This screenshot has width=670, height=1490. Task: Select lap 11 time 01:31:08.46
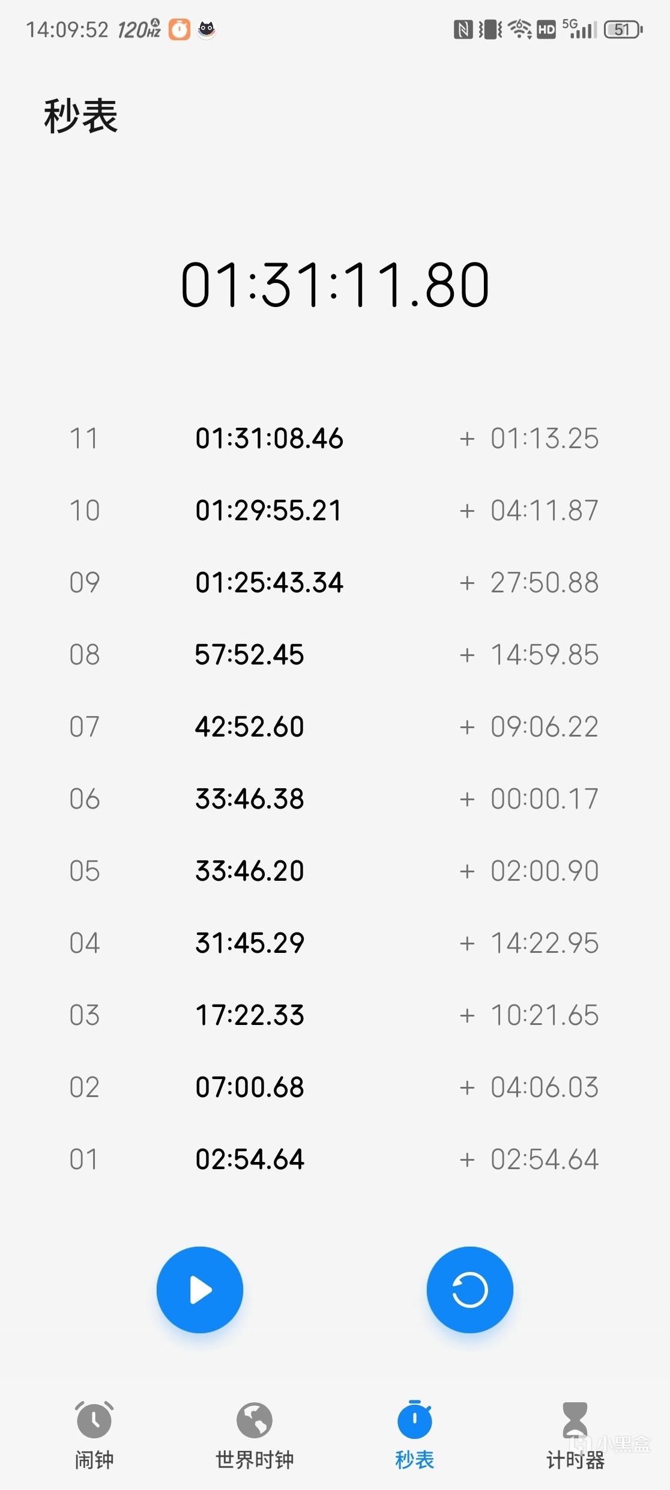(x=269, y=439)
